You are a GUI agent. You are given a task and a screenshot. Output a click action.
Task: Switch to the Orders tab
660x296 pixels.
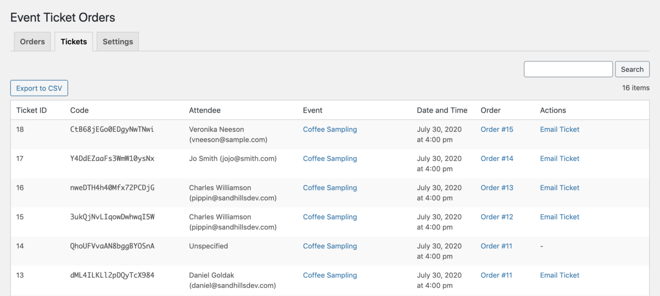click(32, 41)
